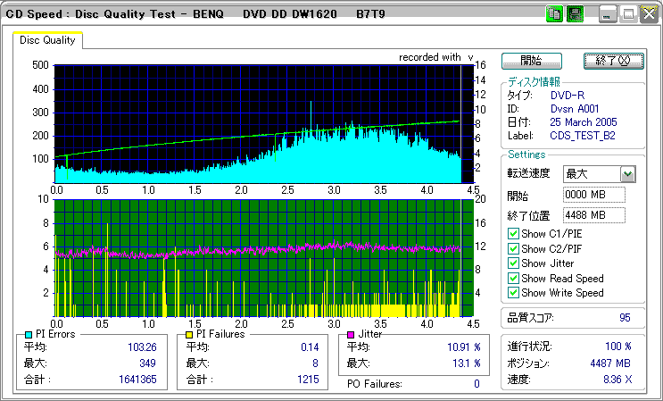Minimize the CD Speed window
Viewport: 663px width, 401px height.
[608, 14]
